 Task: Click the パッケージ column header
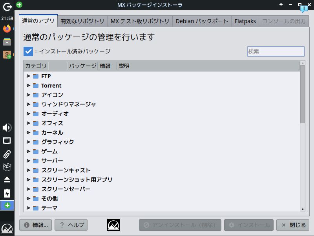click(83, 66)
